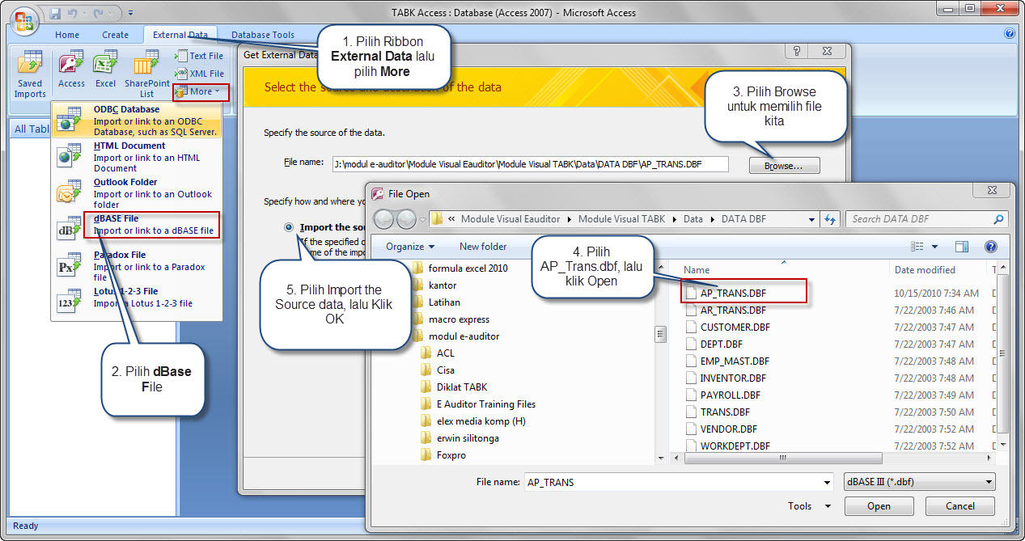Open the Office button menu
Viewport: 1025px width, 541px height.
pyautogui.click(x=23, y=22)
